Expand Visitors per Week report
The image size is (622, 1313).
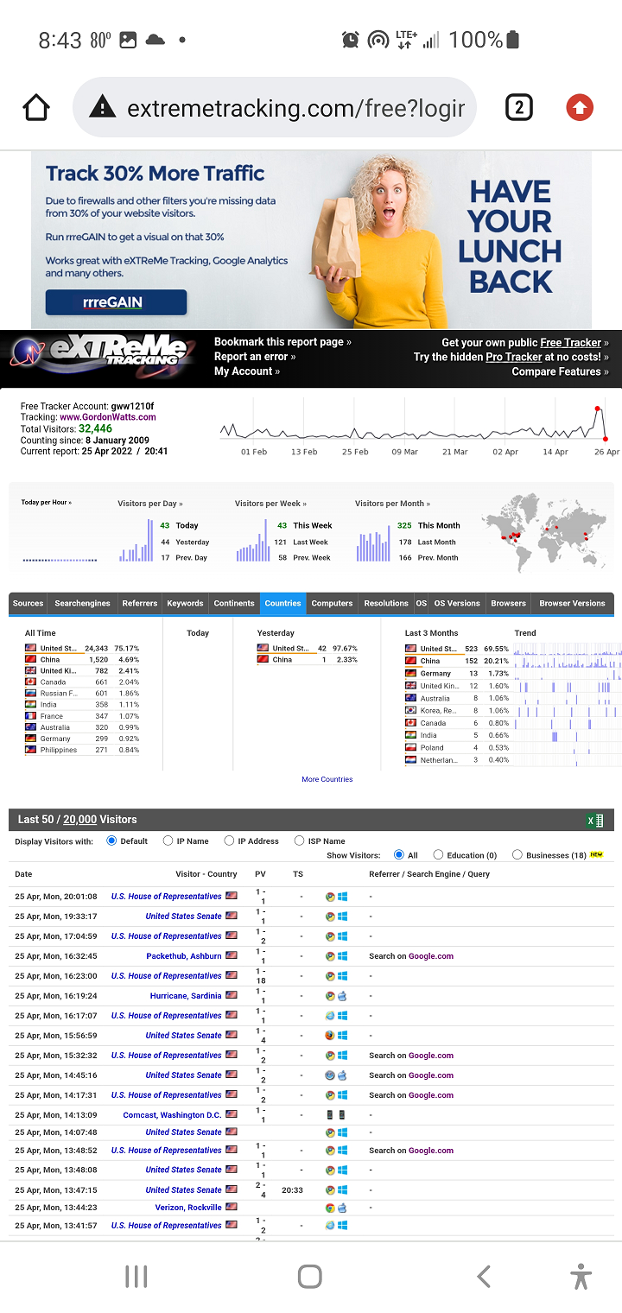(270, 504)
